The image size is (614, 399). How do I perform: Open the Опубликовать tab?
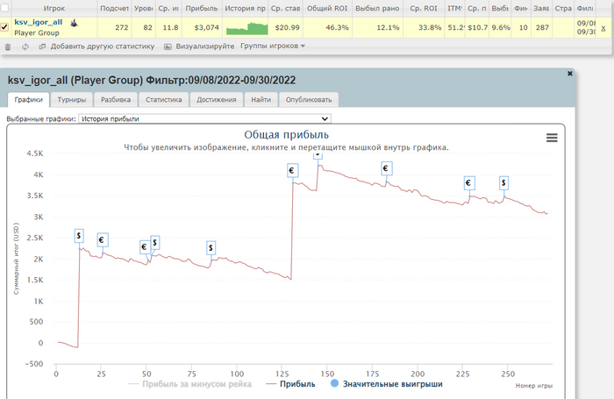click(x=309, y=100)
